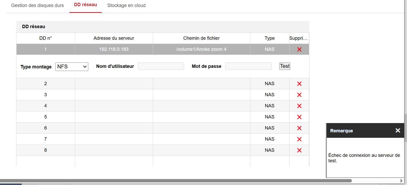Delete network disk row 8

[299, 150]
